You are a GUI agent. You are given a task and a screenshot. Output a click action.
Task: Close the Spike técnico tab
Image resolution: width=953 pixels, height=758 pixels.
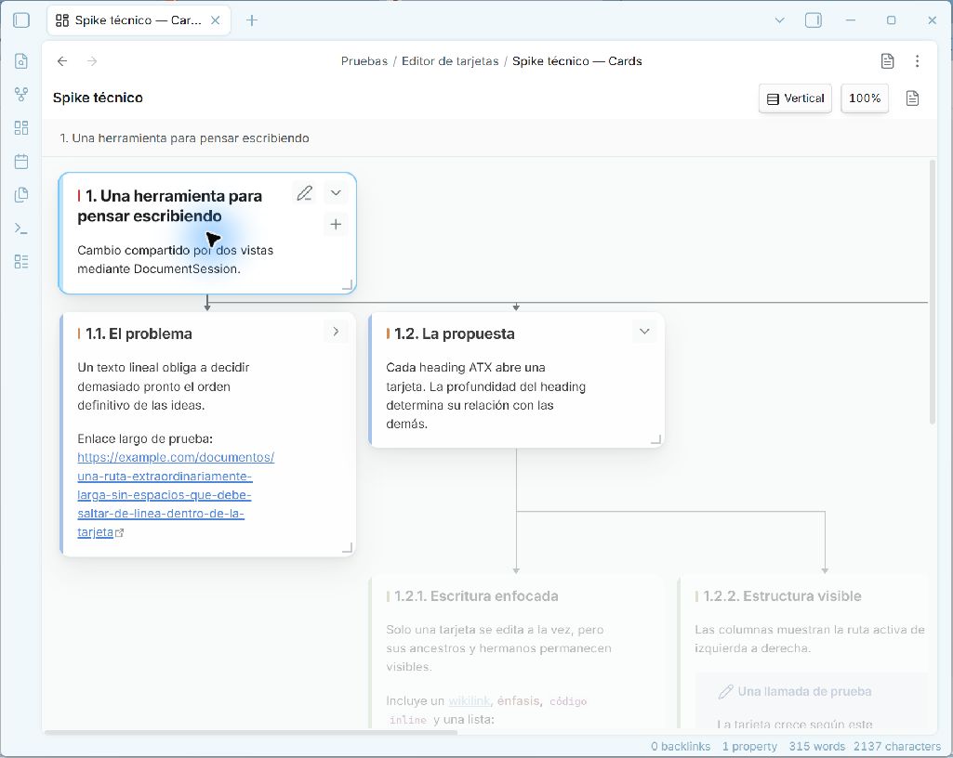click(x=215, y=20)
